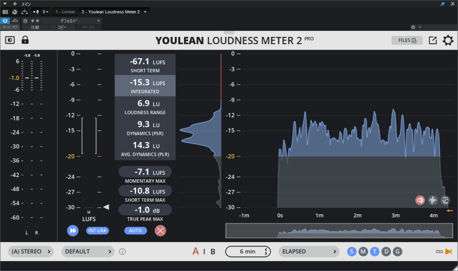Click the orange arrow marker at graph edge
Screen dimensions: 458x271
(x=450, y=210)
